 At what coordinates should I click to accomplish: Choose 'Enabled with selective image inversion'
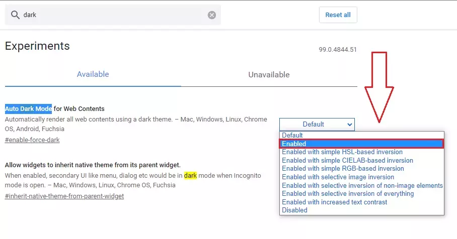click(362, 177)
